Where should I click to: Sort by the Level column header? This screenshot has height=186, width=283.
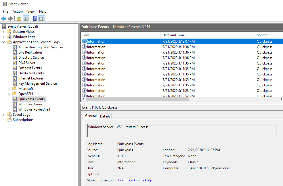[x=121, y=35]
